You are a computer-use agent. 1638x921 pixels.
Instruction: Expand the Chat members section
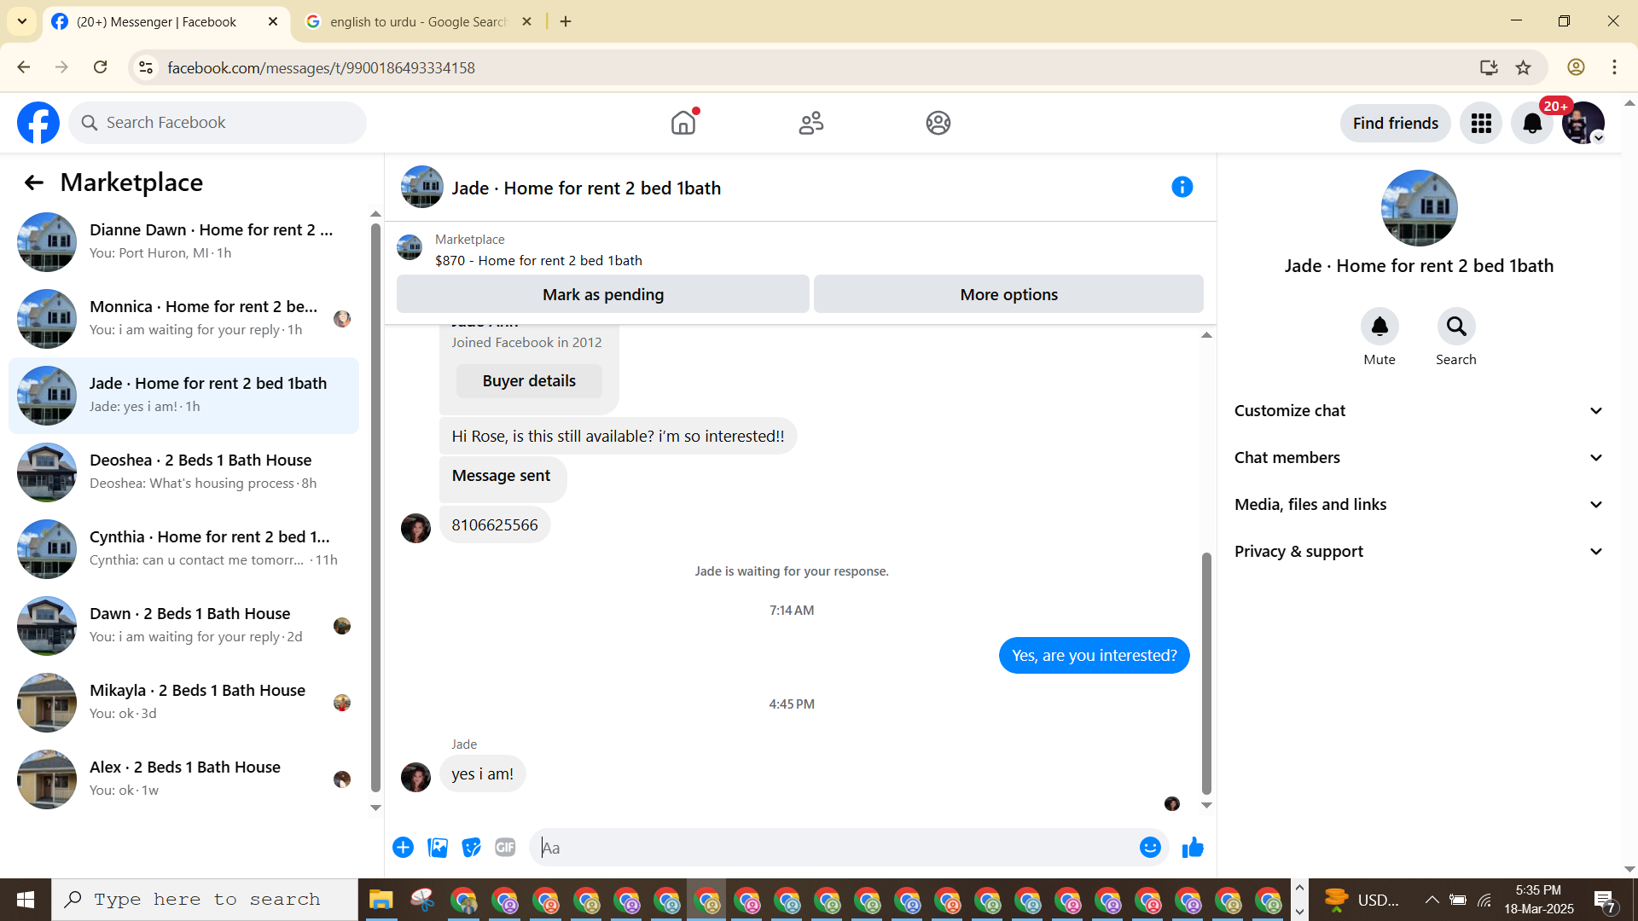coord(1419,458)
